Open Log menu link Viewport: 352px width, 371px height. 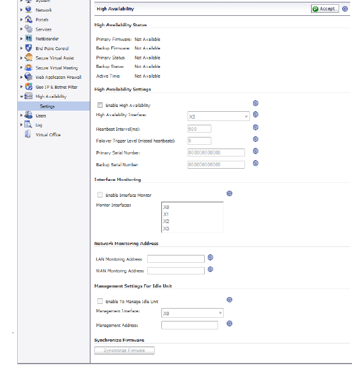38,125
